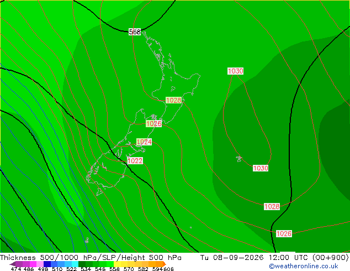Click the legend value 474
The image size is (350, 271).
[16, 269]
